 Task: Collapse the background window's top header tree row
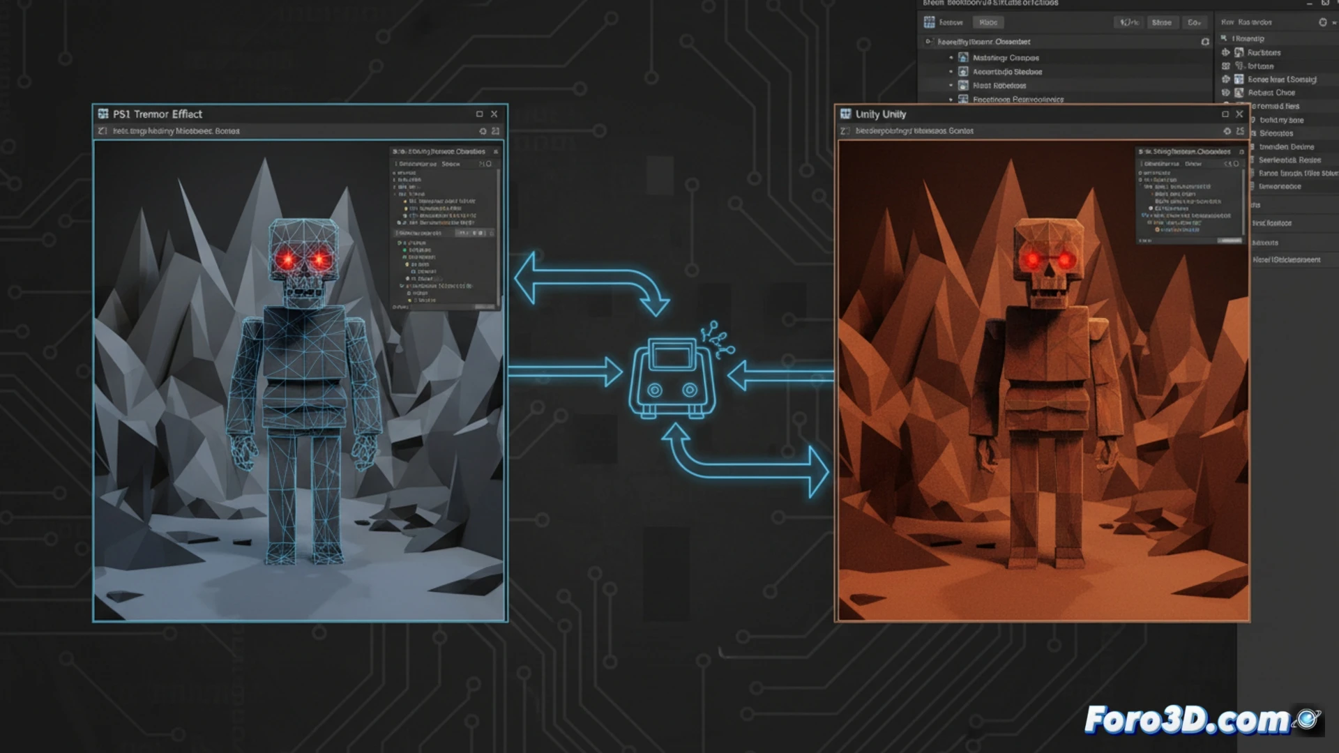(928, 42)
